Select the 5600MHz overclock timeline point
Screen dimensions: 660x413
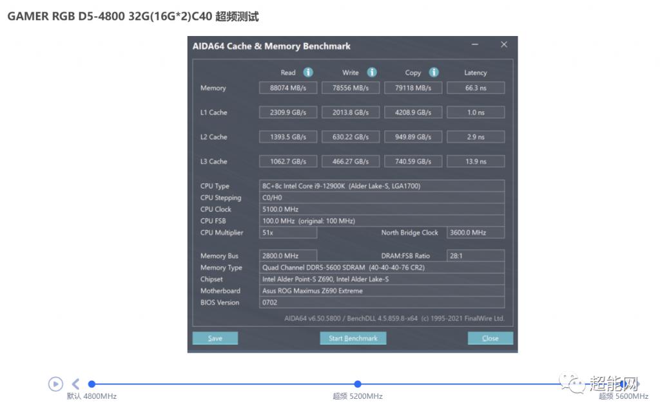click(623, 384)
